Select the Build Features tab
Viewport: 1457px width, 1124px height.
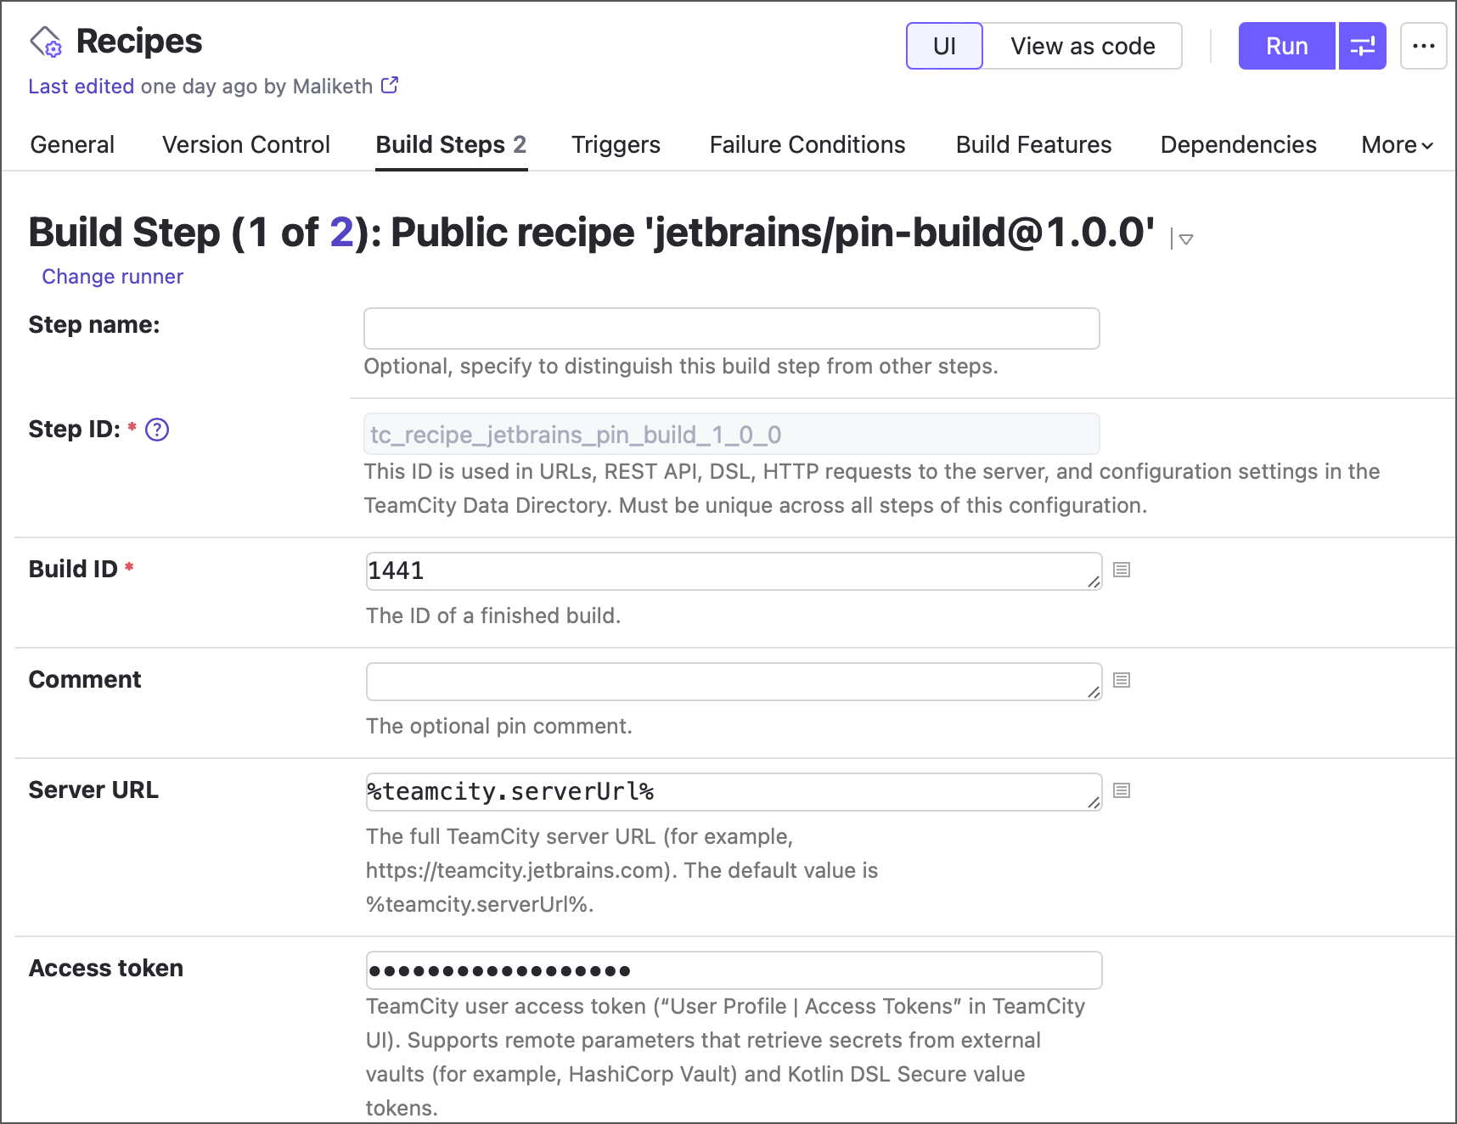(1032, 144)
